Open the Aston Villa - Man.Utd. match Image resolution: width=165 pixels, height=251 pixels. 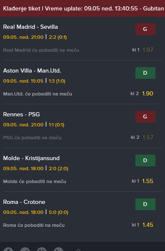(32, 70)
